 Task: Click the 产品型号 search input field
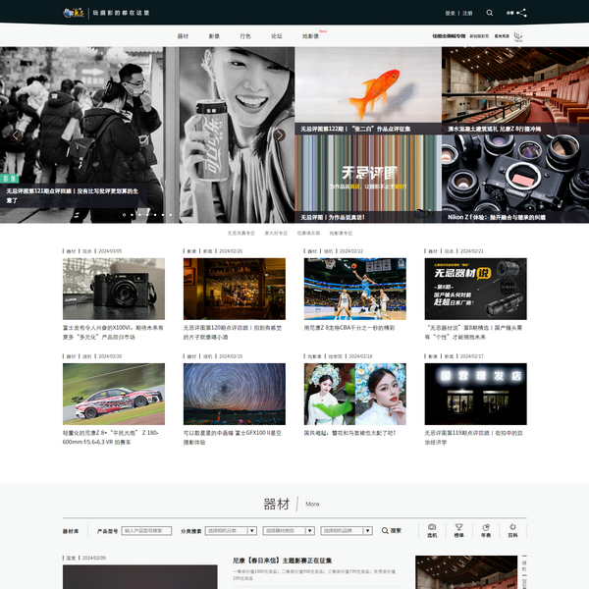(x=148, y=530)
